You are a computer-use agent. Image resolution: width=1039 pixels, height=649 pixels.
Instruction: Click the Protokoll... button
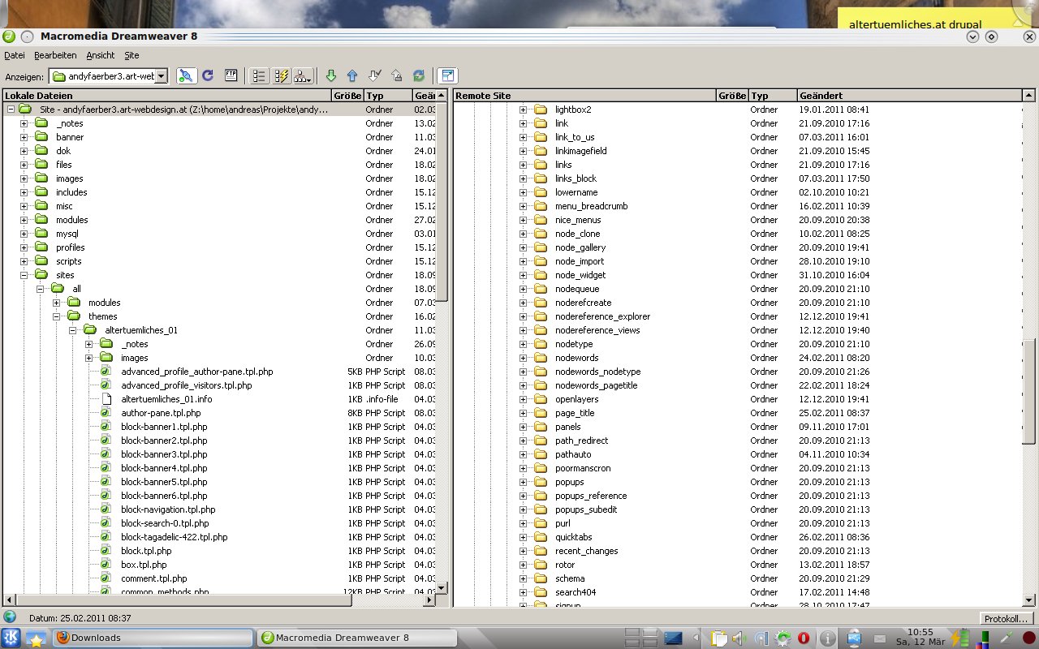coord(1006,618)
